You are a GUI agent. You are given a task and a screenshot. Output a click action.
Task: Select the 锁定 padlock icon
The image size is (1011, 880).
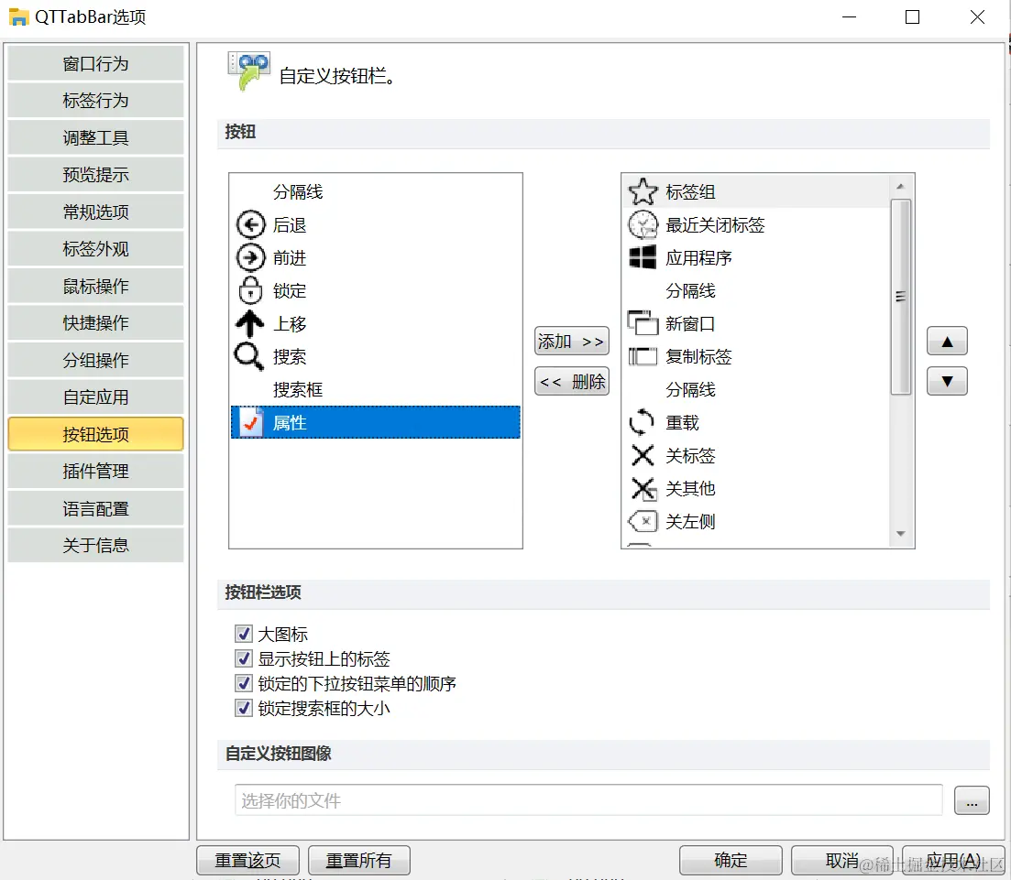(250, 290)
